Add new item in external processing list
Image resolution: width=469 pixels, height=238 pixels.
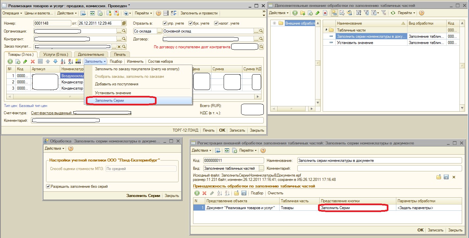295,13
